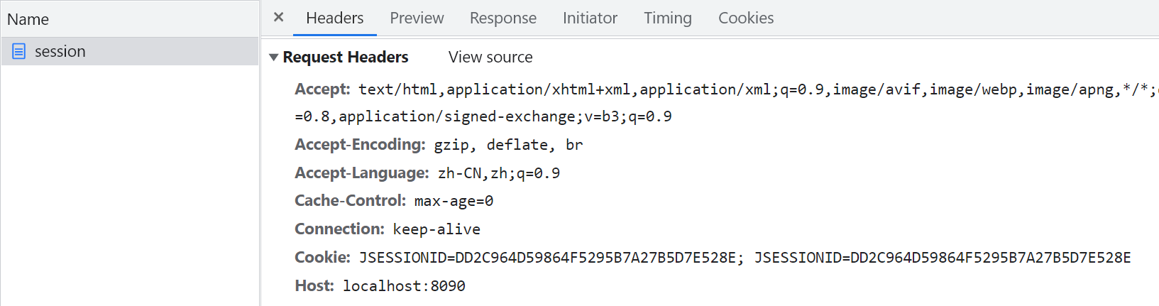Select the Headers tab

[334, 18]
